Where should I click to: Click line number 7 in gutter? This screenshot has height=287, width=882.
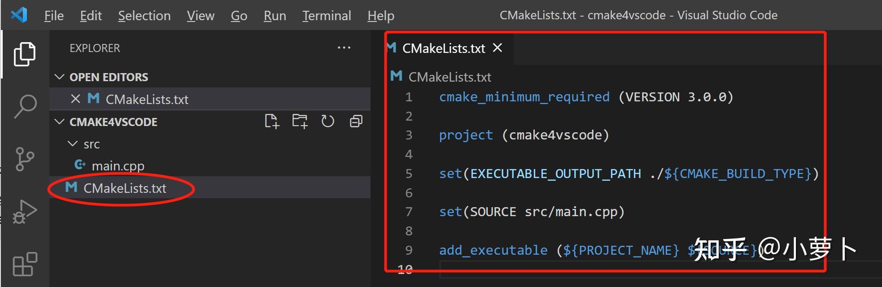click(x=408, y=212)
